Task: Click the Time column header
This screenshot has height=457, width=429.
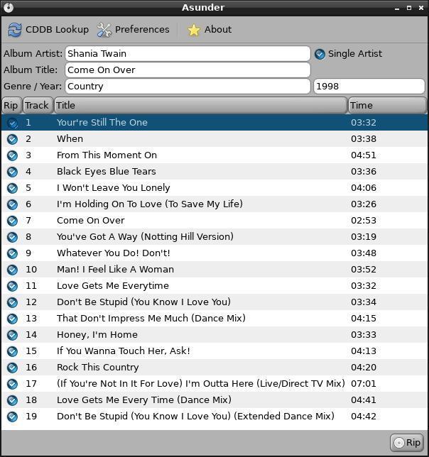Action: 387,105
